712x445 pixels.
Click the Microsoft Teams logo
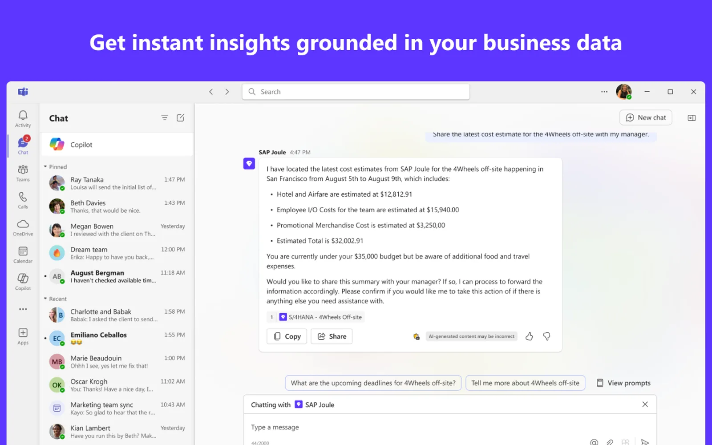(23, 92)
